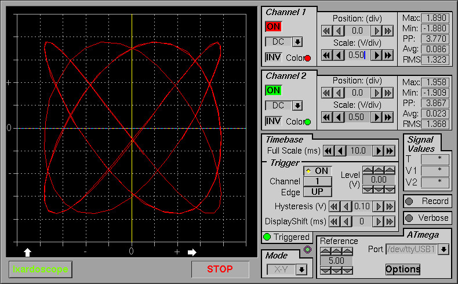Increase DisplayShift with double-right arrow
This screenshot has height=284, width=458.
[x=390, y=221]
